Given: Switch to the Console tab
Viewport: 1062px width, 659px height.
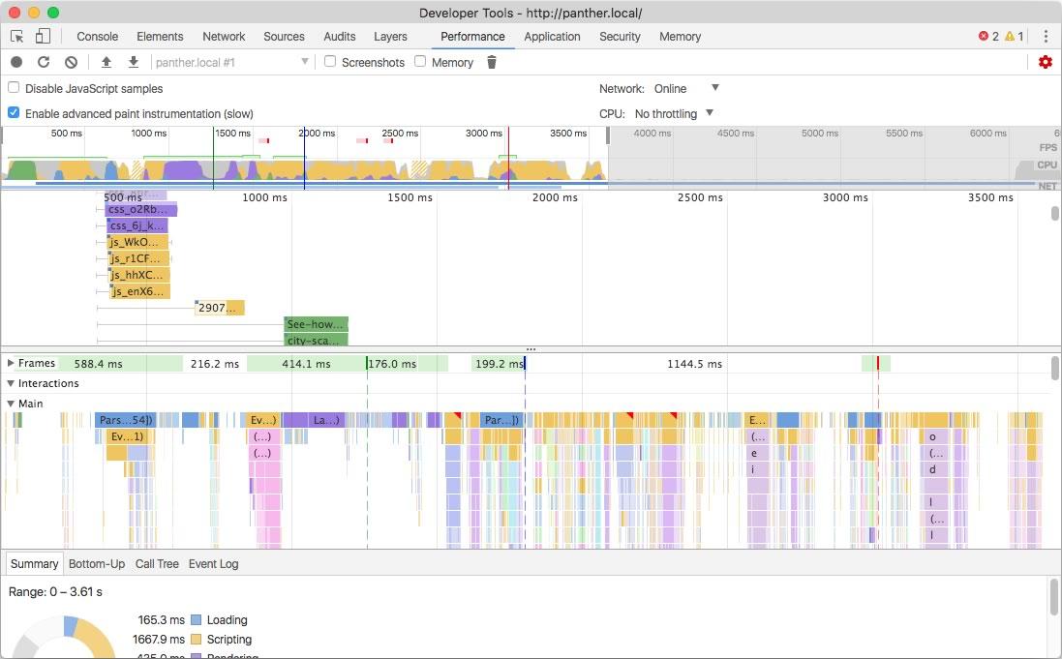Looking at the screenshot, I should [x=98, y=37].
